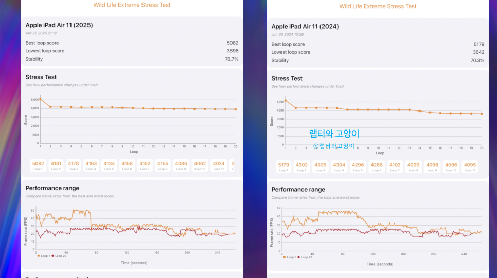497x278 pixels.
Task: Select the 5179 Loop 1 card, 2024 panel
Action: pyautogui.click(x=283, y=166)
